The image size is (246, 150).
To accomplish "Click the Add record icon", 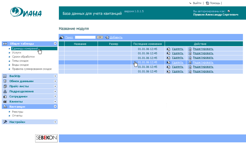I will [107, 37].
